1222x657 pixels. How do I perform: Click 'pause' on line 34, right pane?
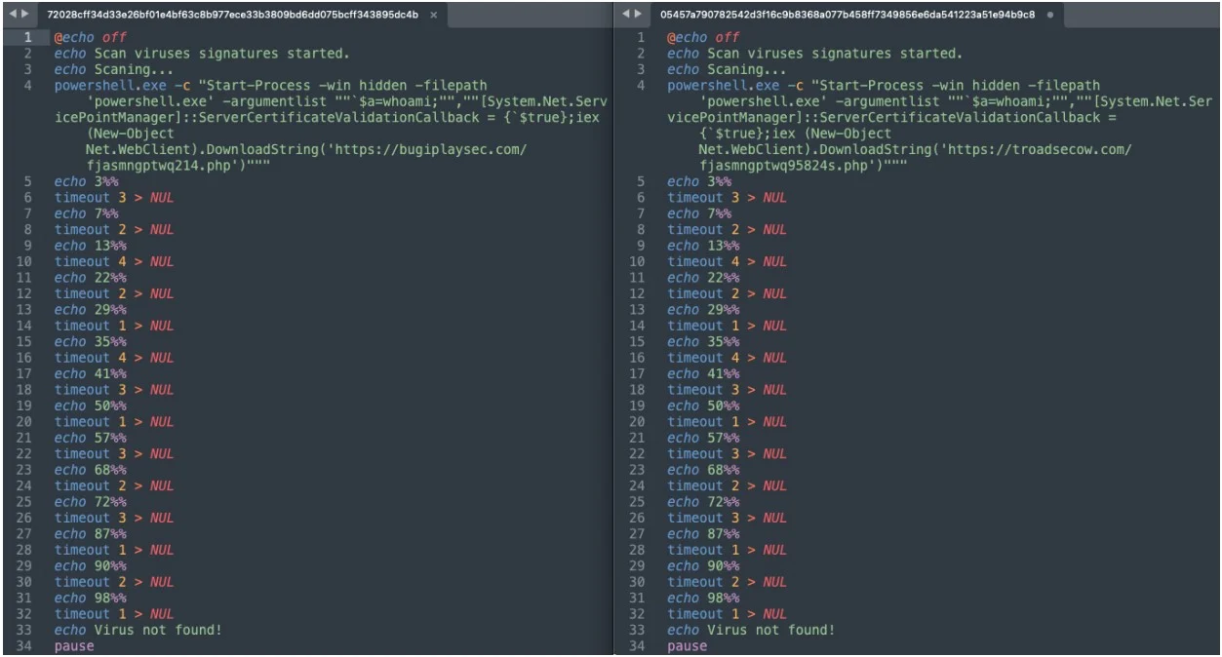tap(687, 646)
